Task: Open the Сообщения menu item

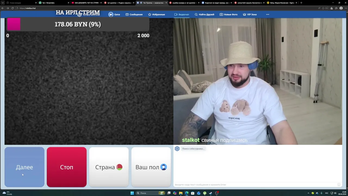Action: 134,14
